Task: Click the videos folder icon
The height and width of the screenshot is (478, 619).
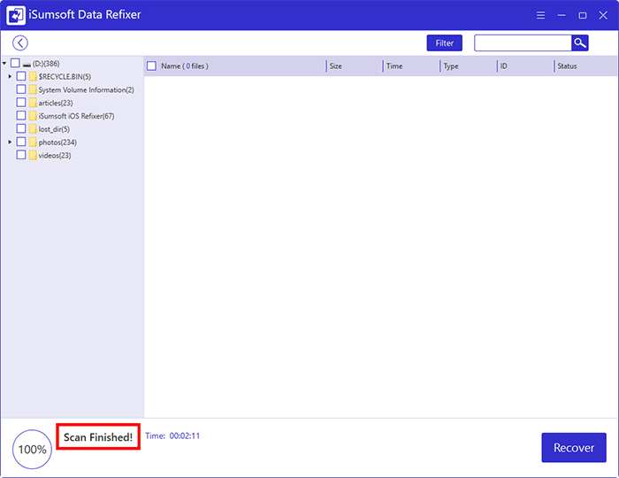Action: click(x=33, y=155)
